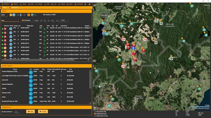This screenshot has height=118, width=211.
Task: Click rank icon of the cargo 271 row
Action: tap(11, 36)
